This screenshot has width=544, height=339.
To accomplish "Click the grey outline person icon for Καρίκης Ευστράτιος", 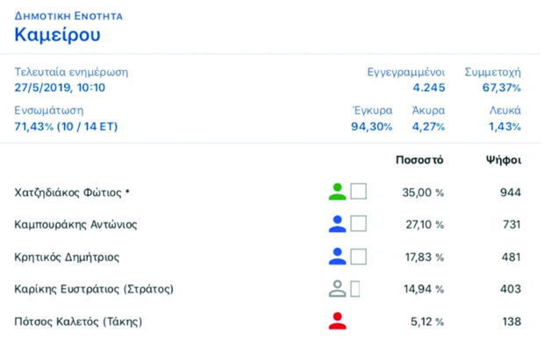I will 337,289.
